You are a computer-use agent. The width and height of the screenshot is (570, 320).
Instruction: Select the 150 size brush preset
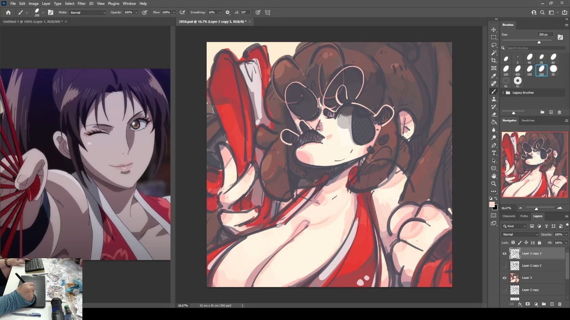(x=529, y=70)
